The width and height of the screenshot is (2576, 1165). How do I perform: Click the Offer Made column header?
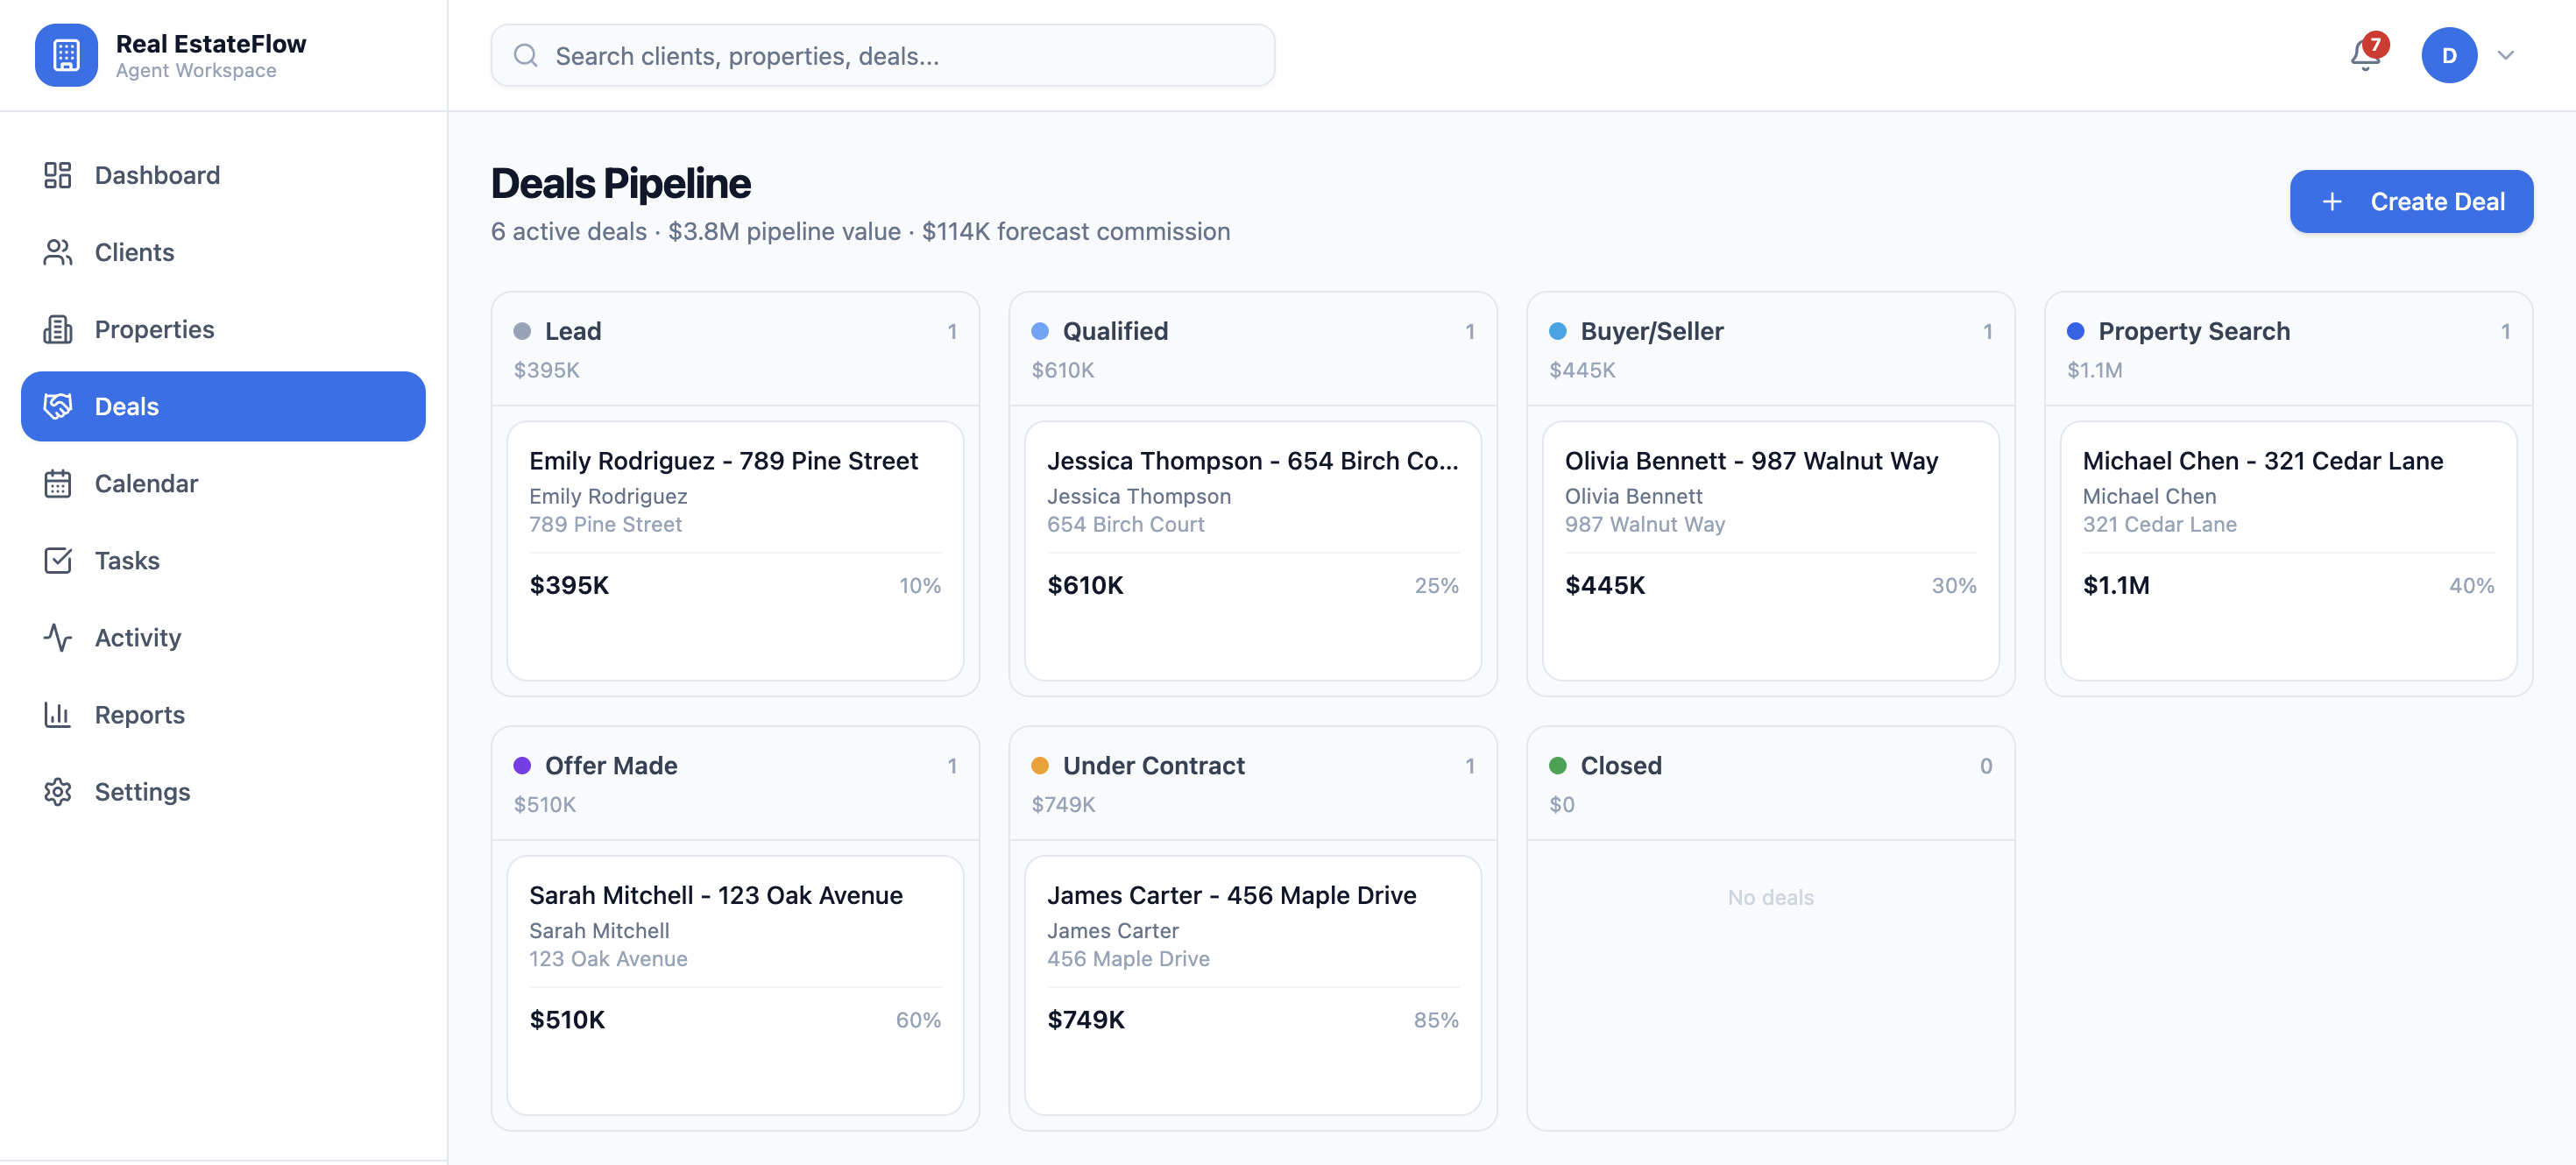coord(735,783)
